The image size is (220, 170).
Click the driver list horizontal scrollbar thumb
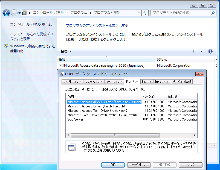115,135
